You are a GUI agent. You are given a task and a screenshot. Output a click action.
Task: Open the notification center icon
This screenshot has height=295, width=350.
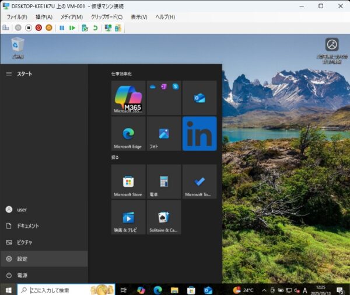click(340, 290)
